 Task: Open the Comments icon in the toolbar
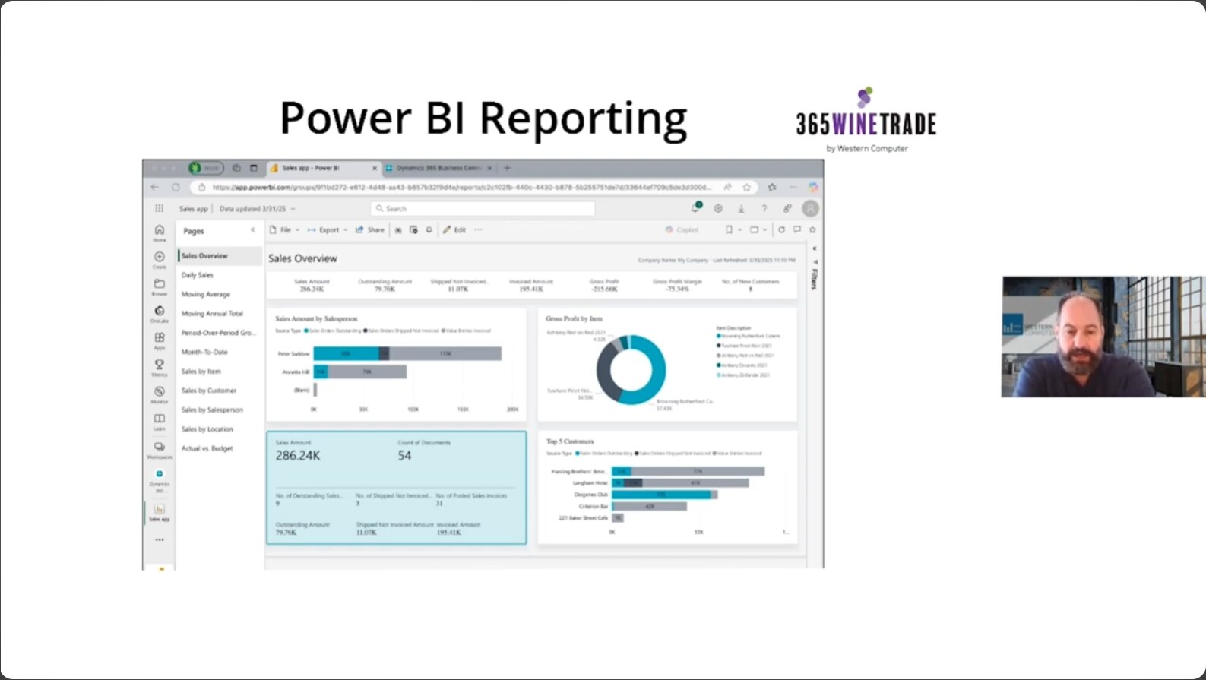click(x=796, y=229)
